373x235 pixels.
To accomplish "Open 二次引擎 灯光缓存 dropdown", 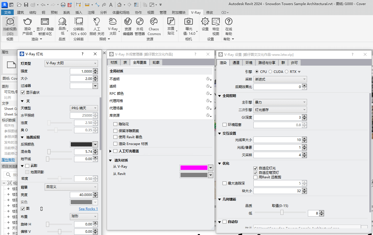I will 280,110.
